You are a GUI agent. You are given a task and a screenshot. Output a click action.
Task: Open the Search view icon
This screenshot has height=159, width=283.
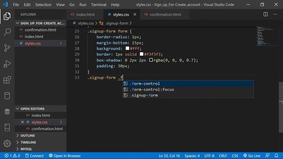tap(7, 32)
